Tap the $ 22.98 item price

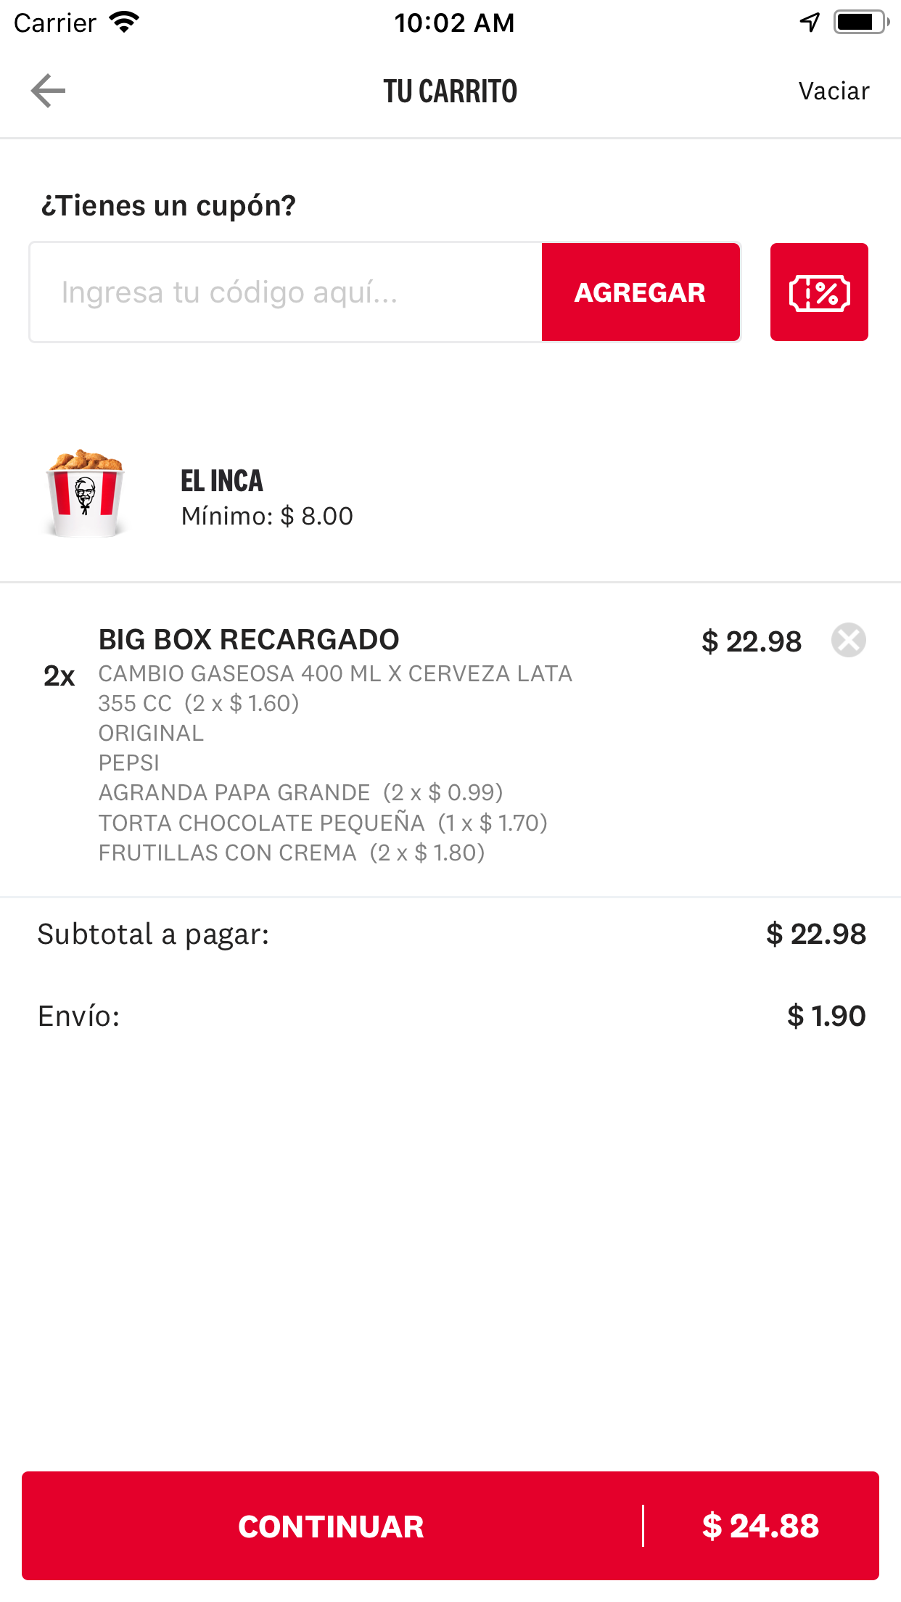click(751, 641)
